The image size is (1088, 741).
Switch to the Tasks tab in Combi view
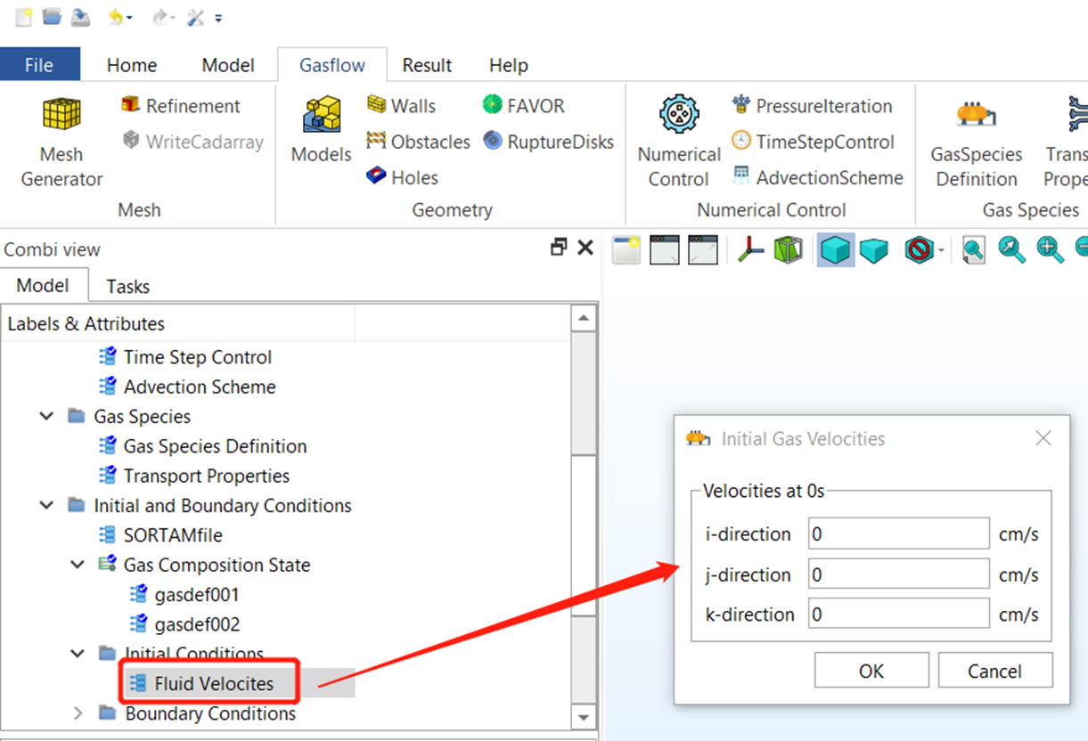tap(128, 286)
